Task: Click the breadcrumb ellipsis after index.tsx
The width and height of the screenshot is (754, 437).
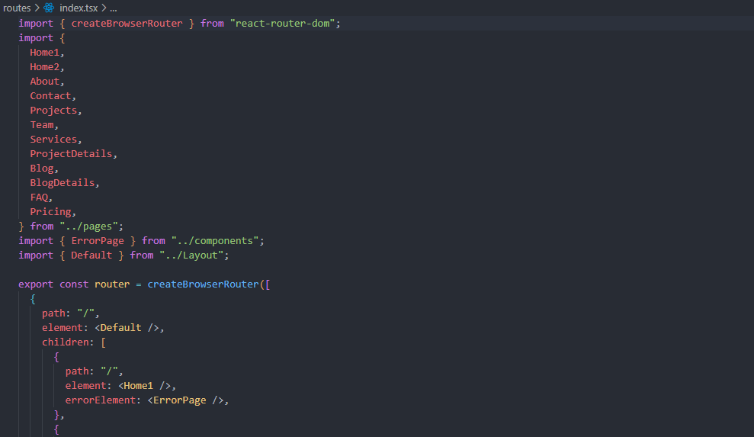Action: coord(114,8)
